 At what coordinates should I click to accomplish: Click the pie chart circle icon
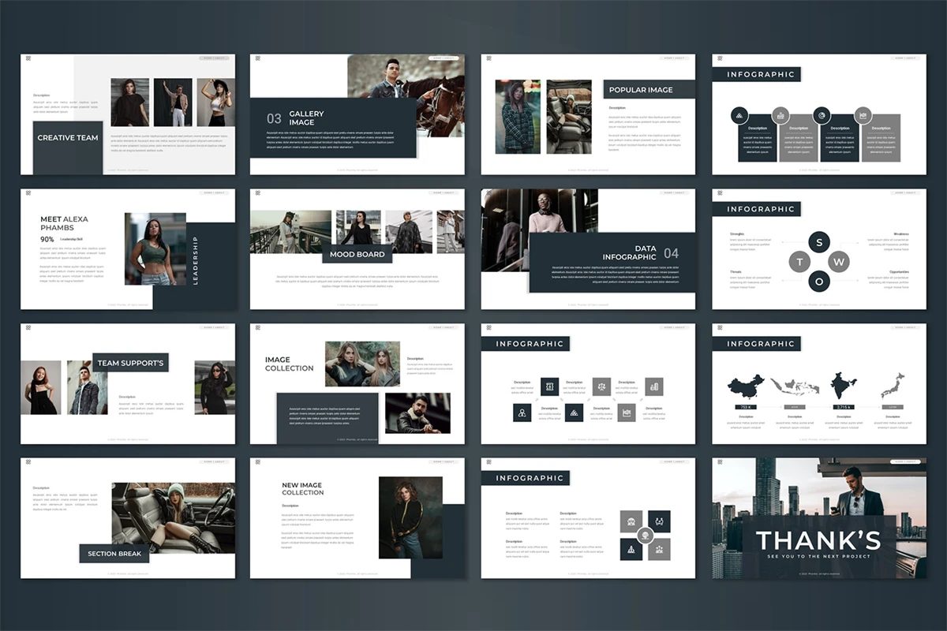coord(822,116)
